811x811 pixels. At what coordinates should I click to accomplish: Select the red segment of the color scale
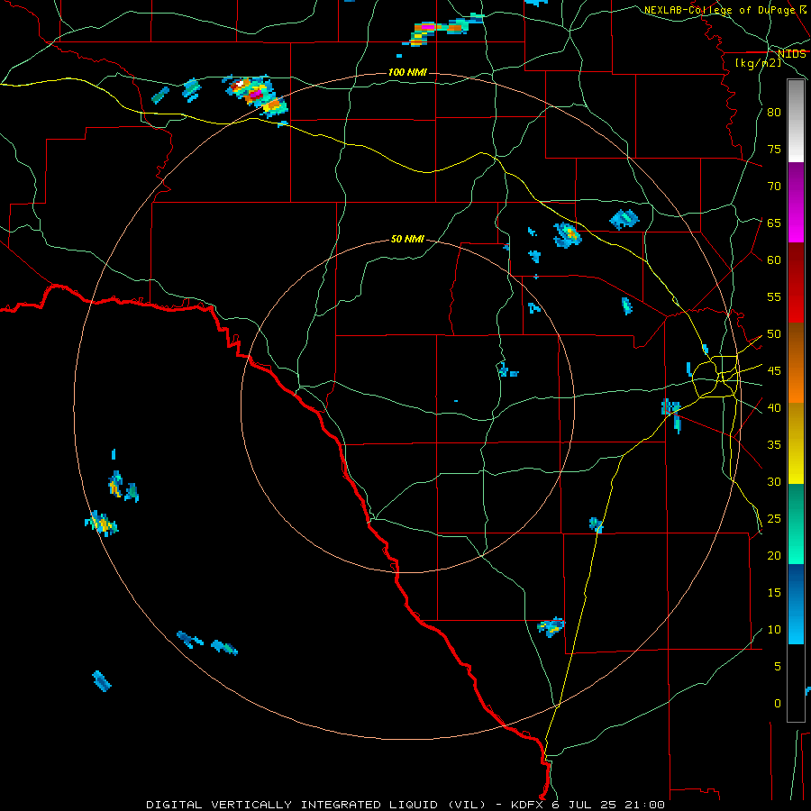pyautogui.click(x=796, y=283)
